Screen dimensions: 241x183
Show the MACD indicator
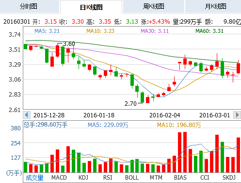click(59, 178)
